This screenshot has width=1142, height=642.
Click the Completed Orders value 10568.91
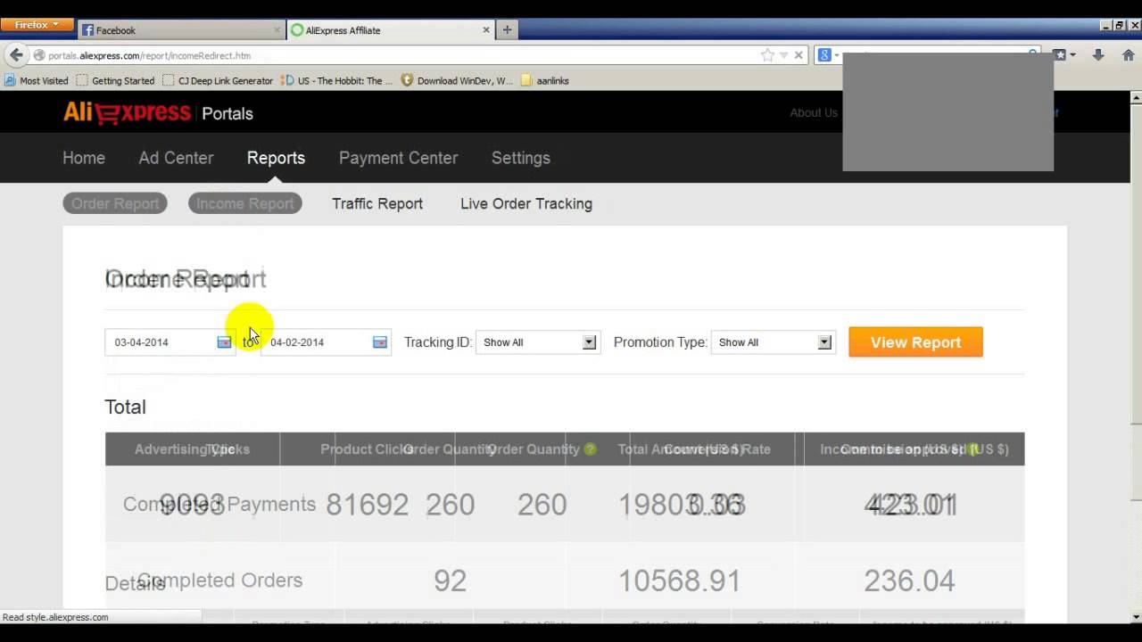(680, 581)
